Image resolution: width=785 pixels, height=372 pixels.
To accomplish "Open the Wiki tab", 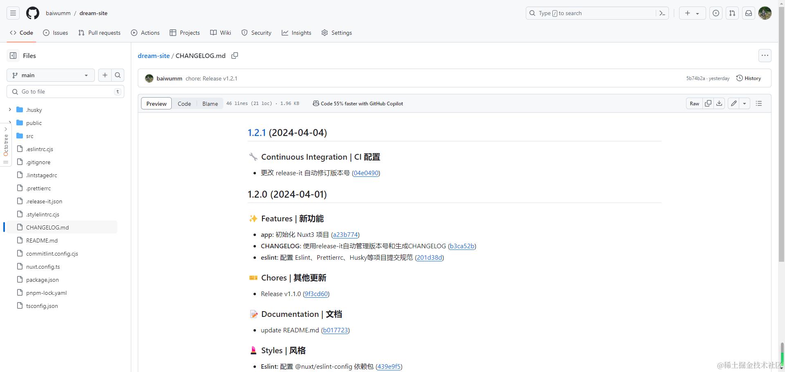I will click(221, 33).
